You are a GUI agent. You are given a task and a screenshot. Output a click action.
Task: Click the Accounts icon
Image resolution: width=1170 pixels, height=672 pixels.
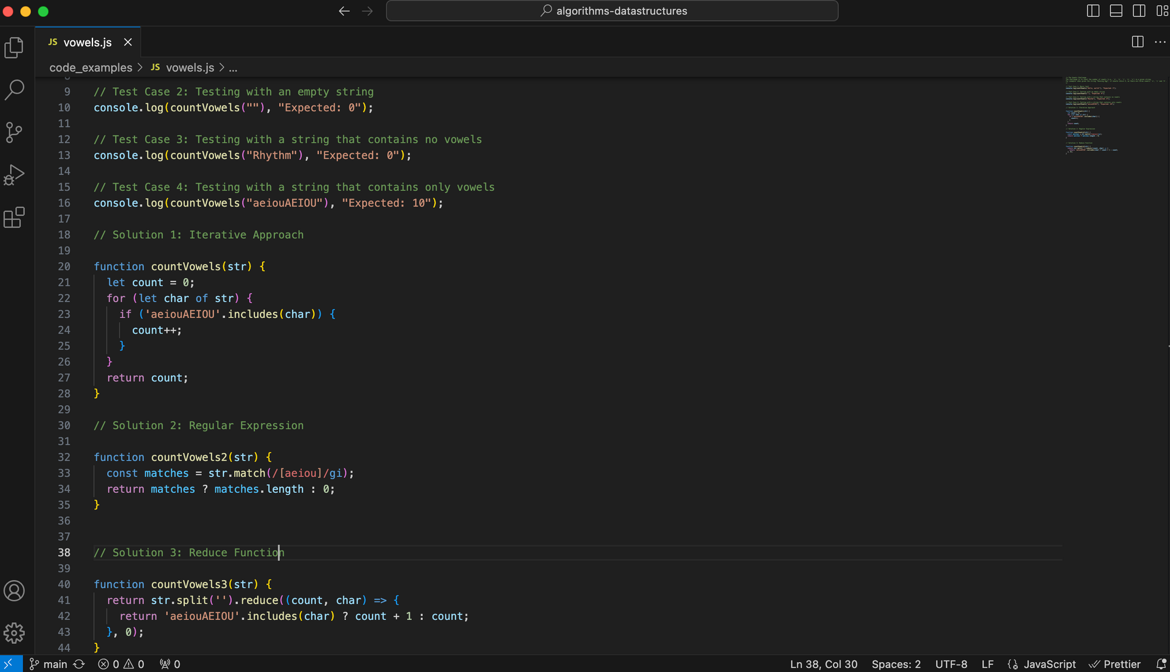(x=13, y=591)
